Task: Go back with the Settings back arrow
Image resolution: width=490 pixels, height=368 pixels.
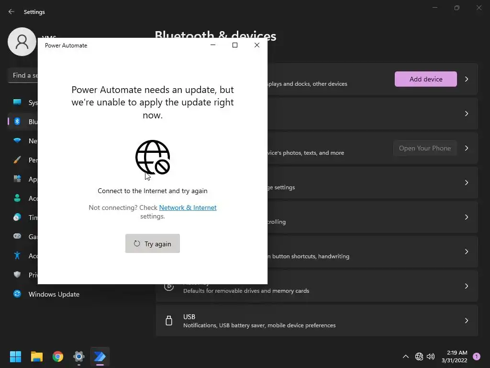Action: [x=11, y=11]
